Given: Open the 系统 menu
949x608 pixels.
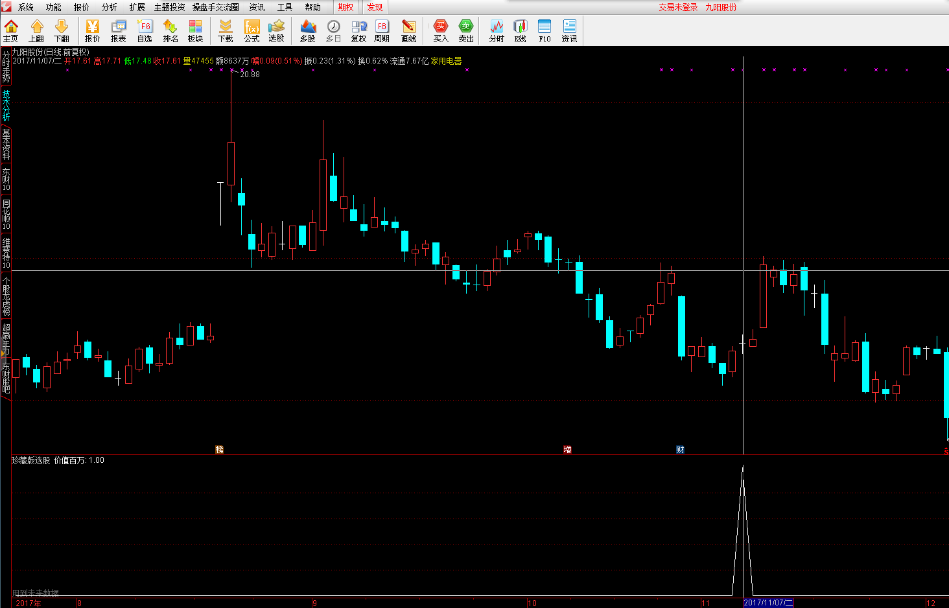Looking at the screenshot, I should [x=26, y=7].
